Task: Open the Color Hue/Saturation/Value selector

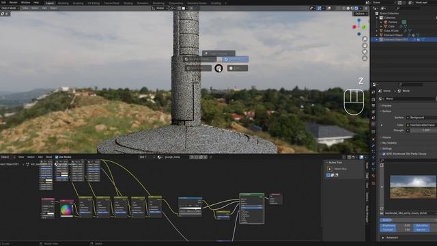Action: [x=421, y=125]
